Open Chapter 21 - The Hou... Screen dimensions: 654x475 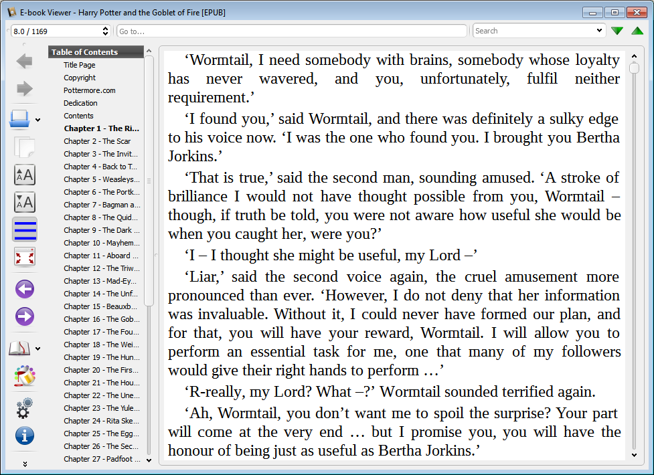(101, 383)
